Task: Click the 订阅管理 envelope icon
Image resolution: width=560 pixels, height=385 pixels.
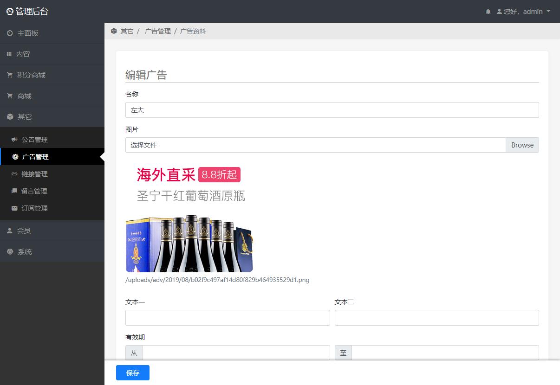Action: pos(14,208)
